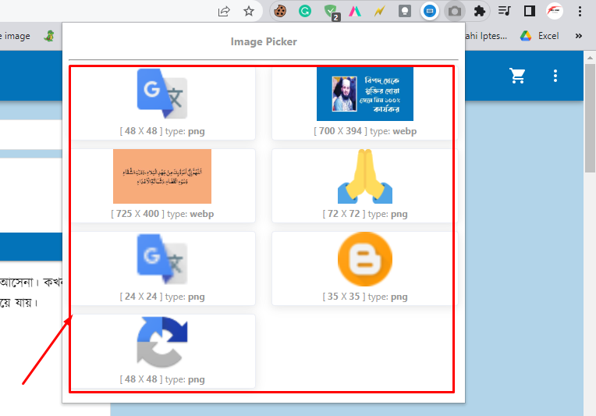596x416 pixels.
Task: Open the camera screenshot extension
Action: click(x=454, y=11)
